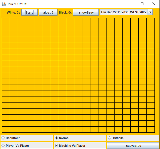Minimize the Jouer GOMOKU window
Screen dimensions: 160x149
point(131,4)
